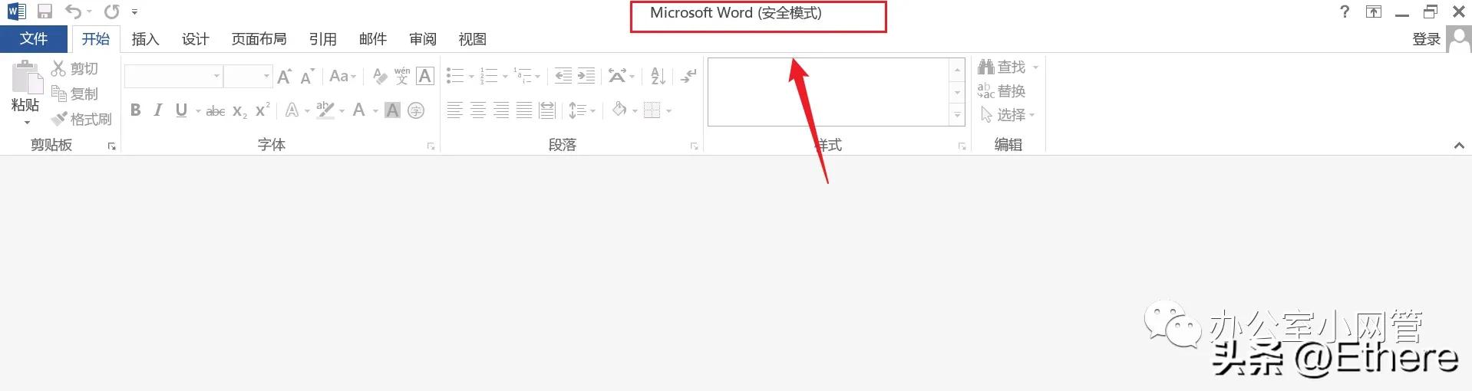
Task: Click Numbering list icon
Action: (489, 76)
